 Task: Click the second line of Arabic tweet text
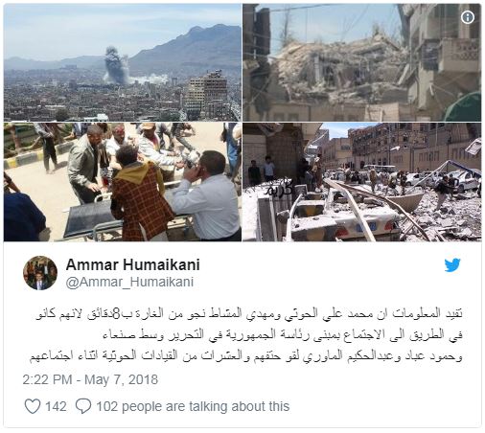(x=283, y=334)
